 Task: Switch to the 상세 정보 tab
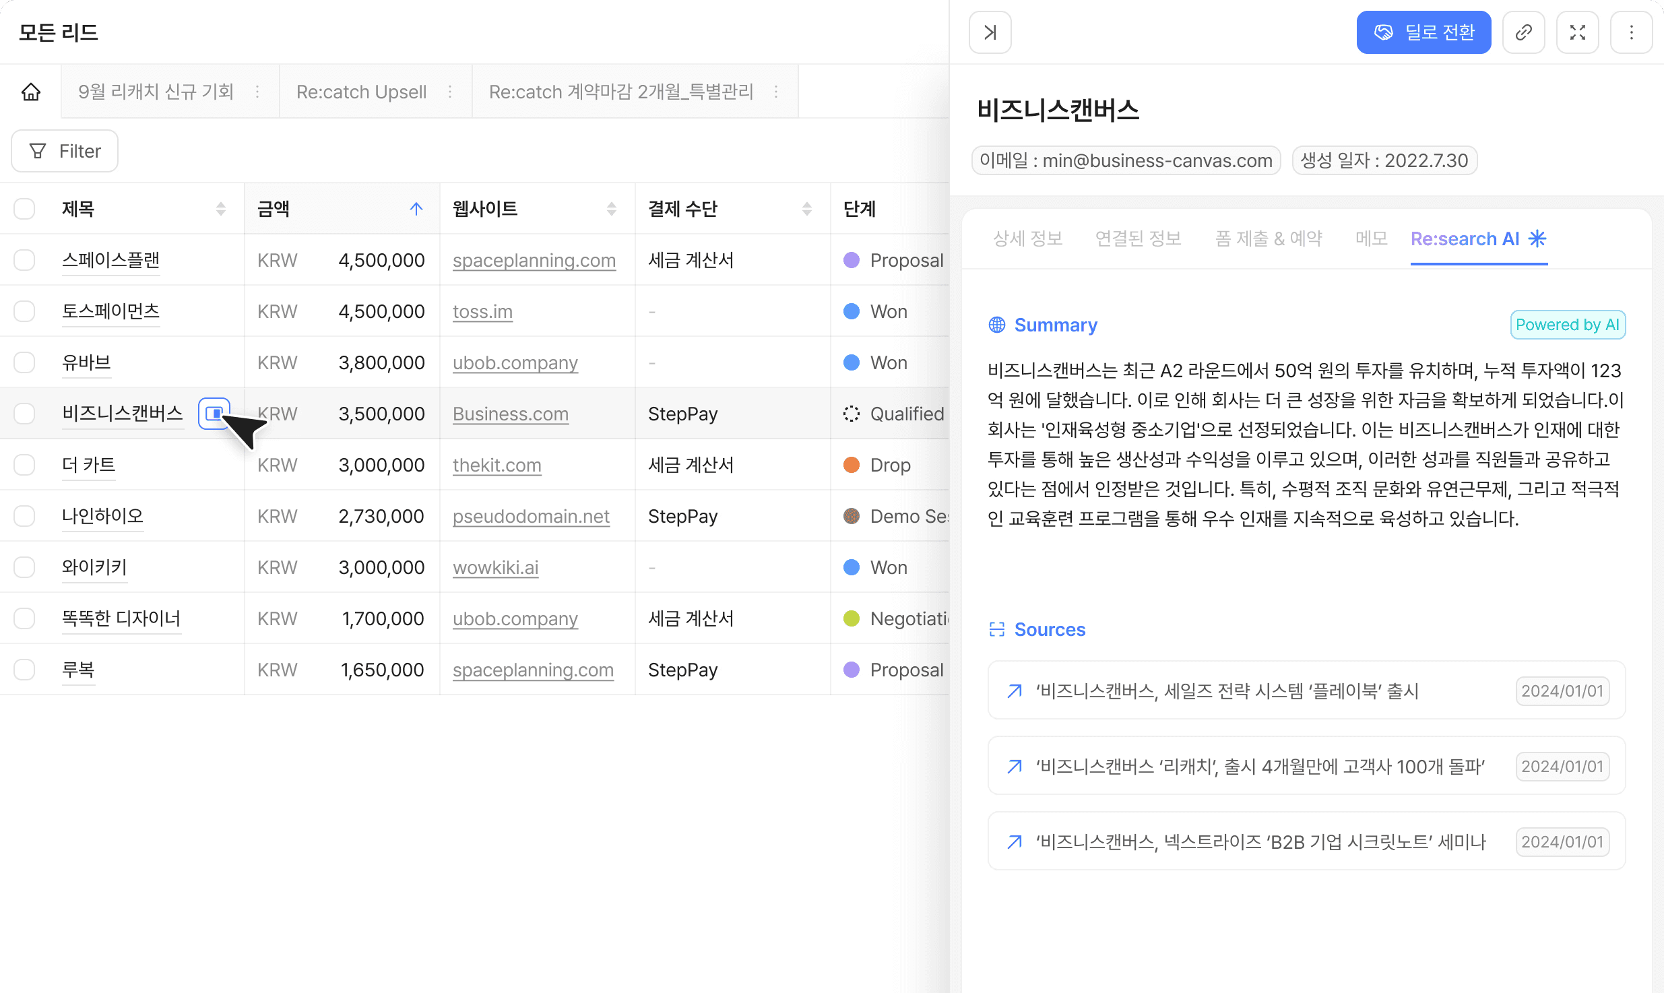click(x=1027, y=238)
